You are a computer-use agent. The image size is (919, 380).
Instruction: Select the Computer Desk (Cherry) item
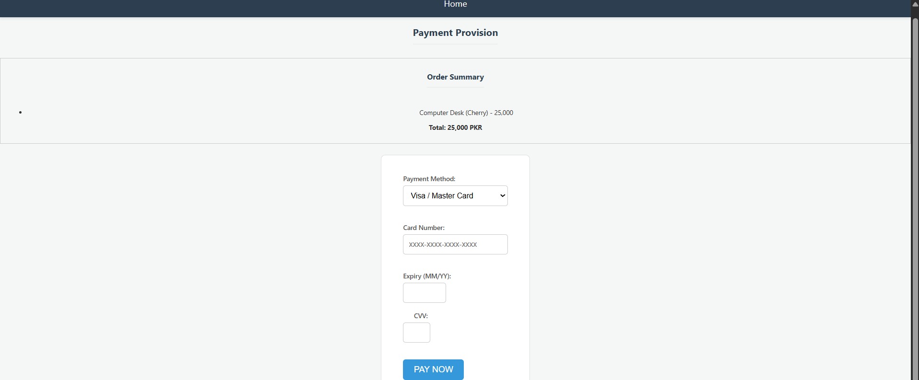(466, 113)
